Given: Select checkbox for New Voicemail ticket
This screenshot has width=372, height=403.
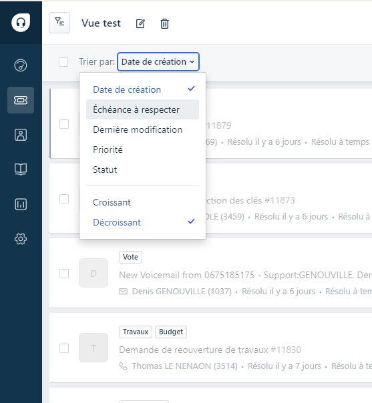Looking at the screenshot, I should (x=64, y=274).
